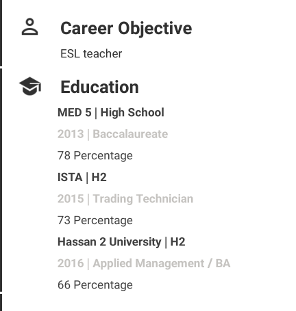The image size is (296, 311).
Task: Select the 2016 | Applied Management / BA line
Action: (144, 263)
